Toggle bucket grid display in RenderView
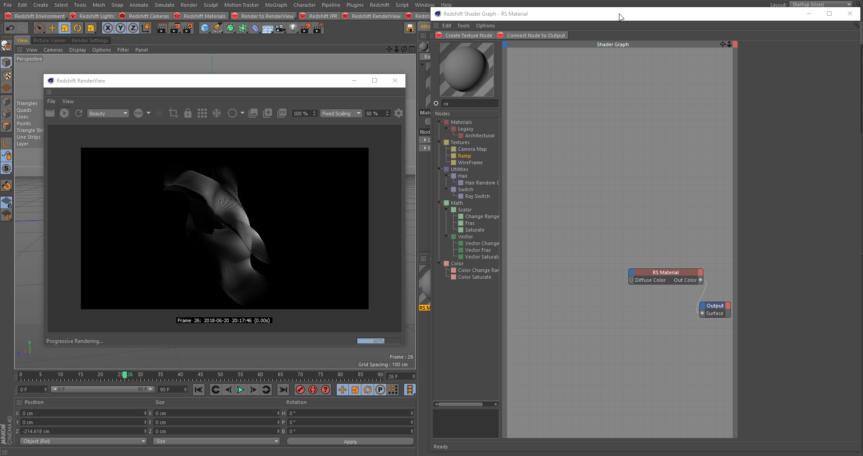This screenshot has width=863, height=456. pyautogui.click(x=202, y=114)
